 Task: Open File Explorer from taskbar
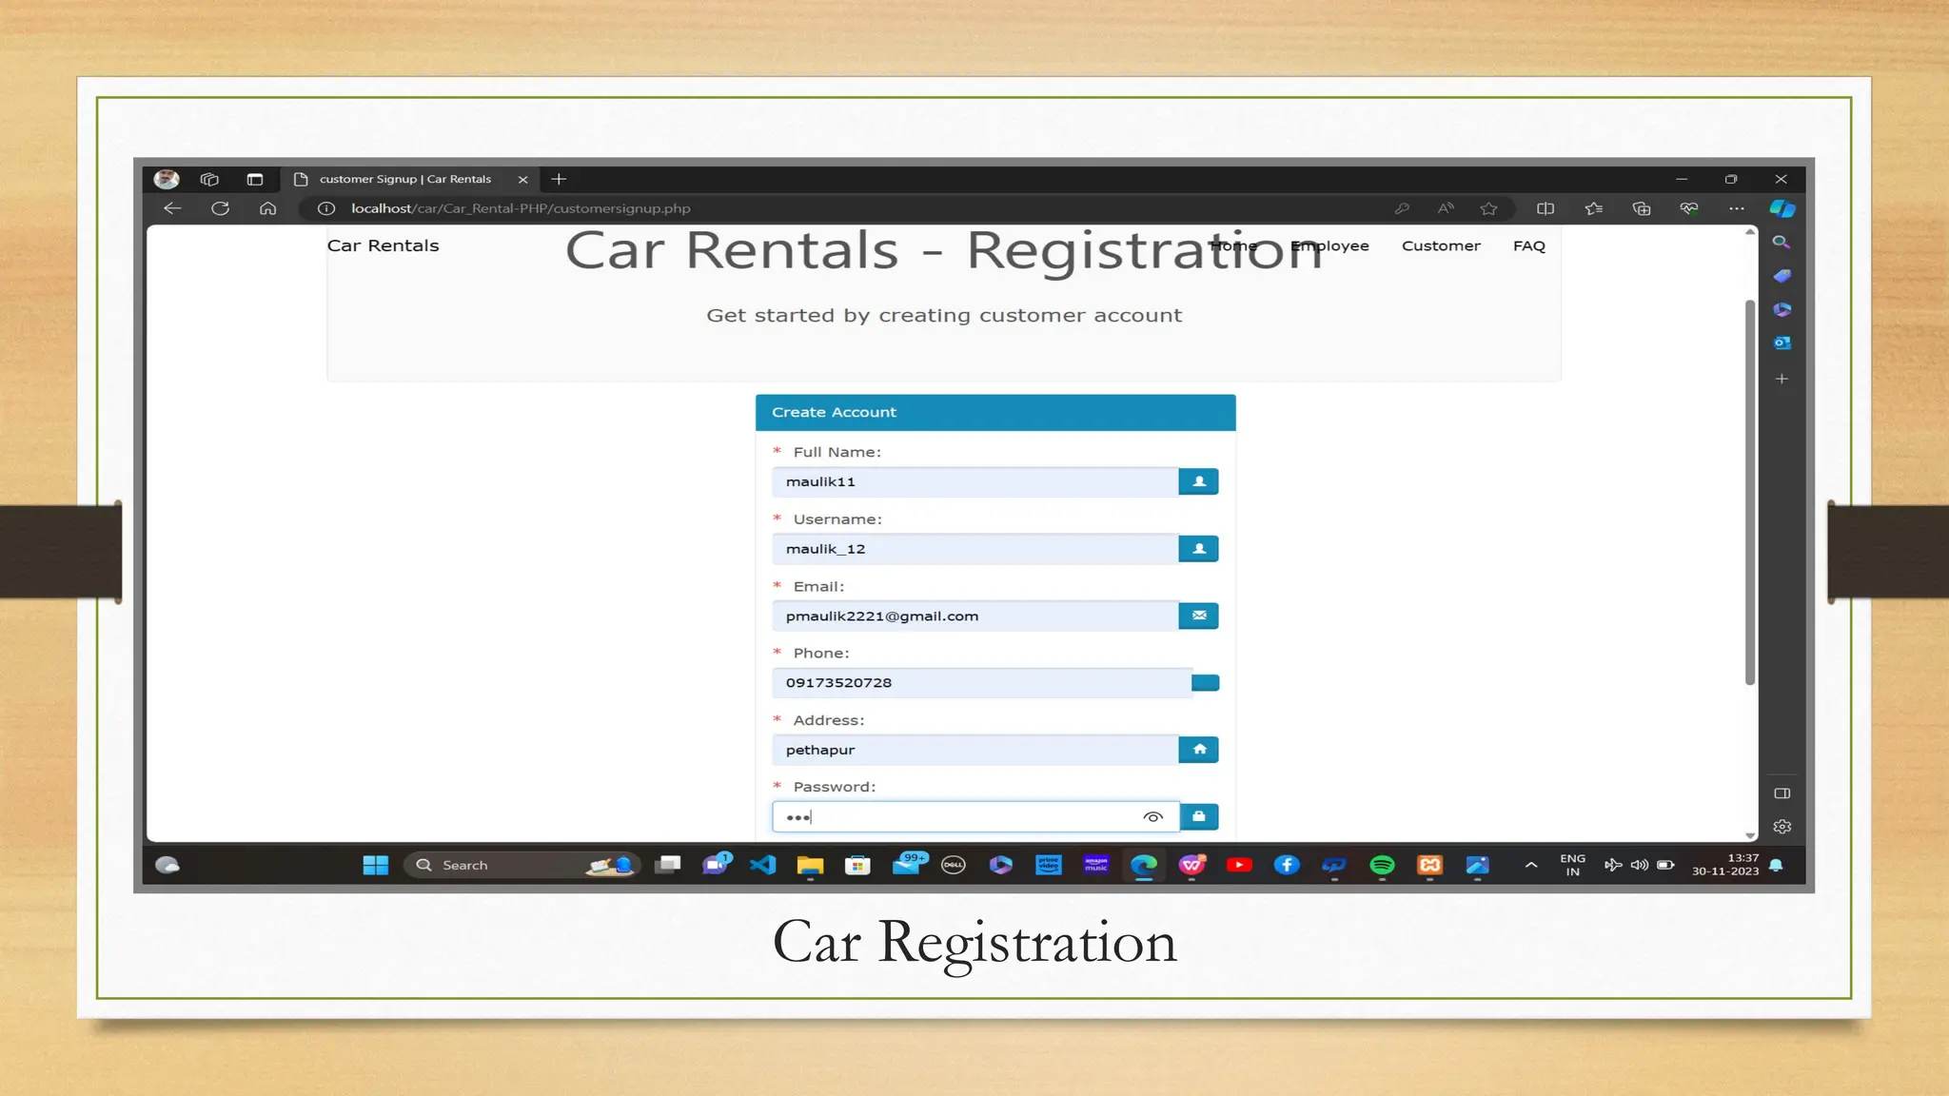click(810, 865)
